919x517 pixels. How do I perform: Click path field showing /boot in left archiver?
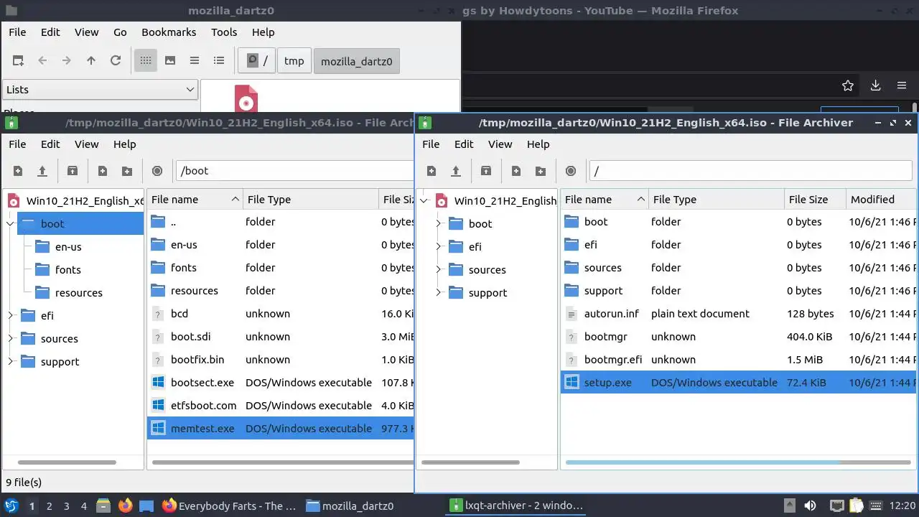(295, 171)
